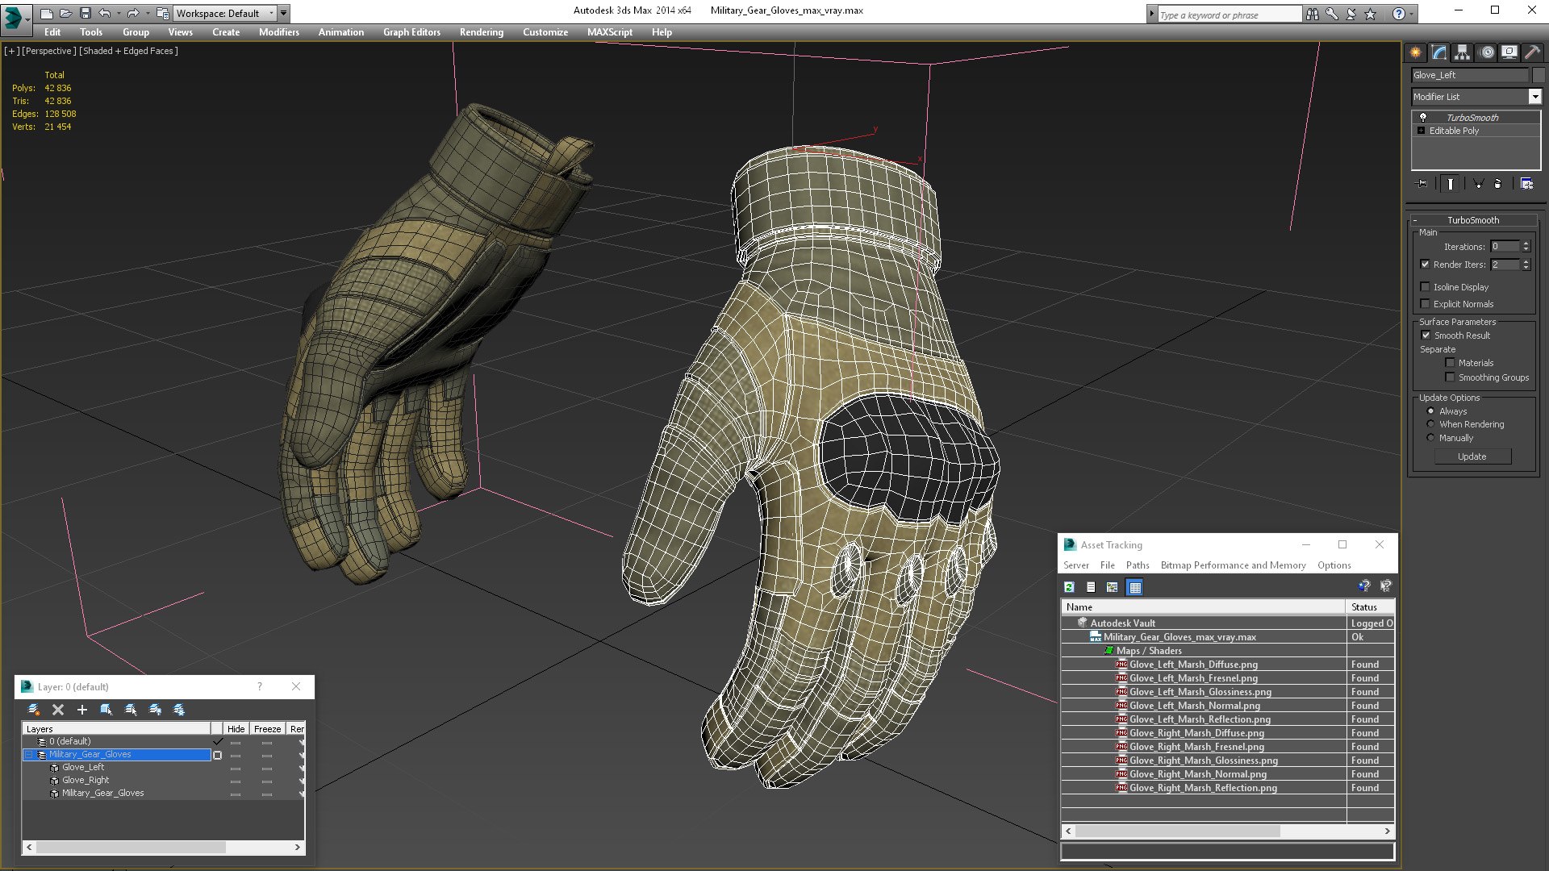Open the Motion panel tab
Viewport: 1549px width, 871px height.
pyautogui.click(x=1487, y=52)
